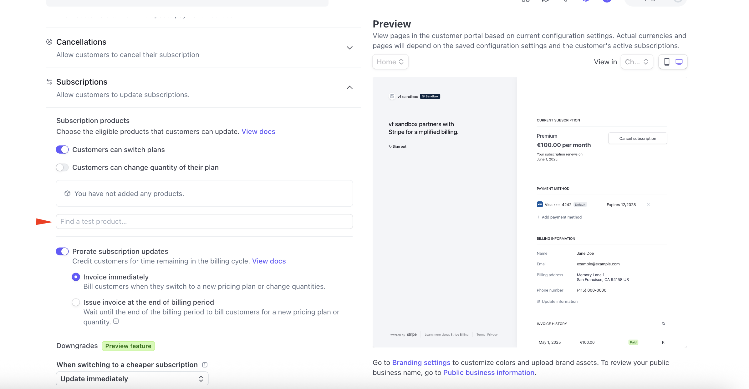
Task: Click the Terms link in preview footer
Action: point(481,335)
